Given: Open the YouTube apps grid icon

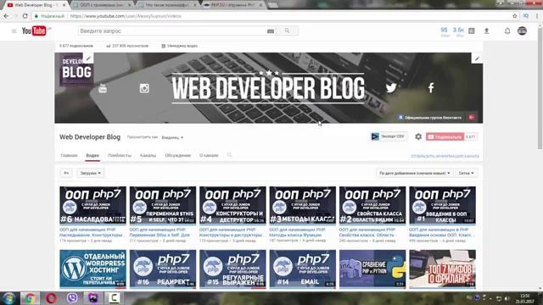Looking at the screenshot, I should pos(472,30).
